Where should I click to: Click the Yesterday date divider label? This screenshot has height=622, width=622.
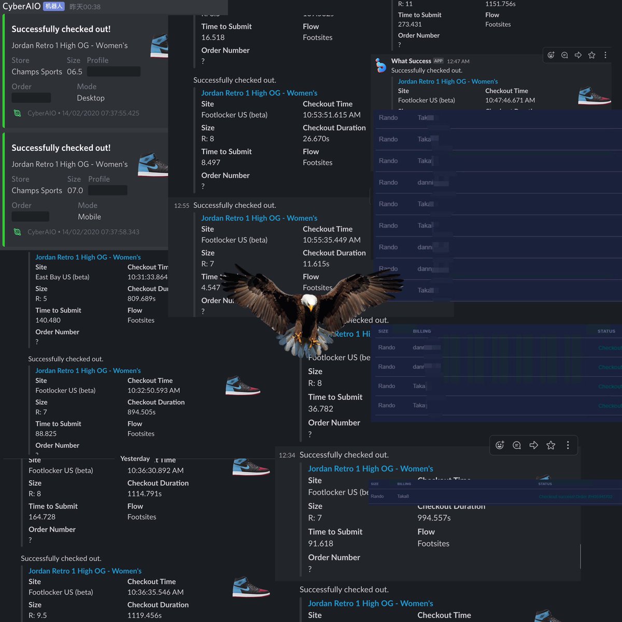(x=135, y=459)
